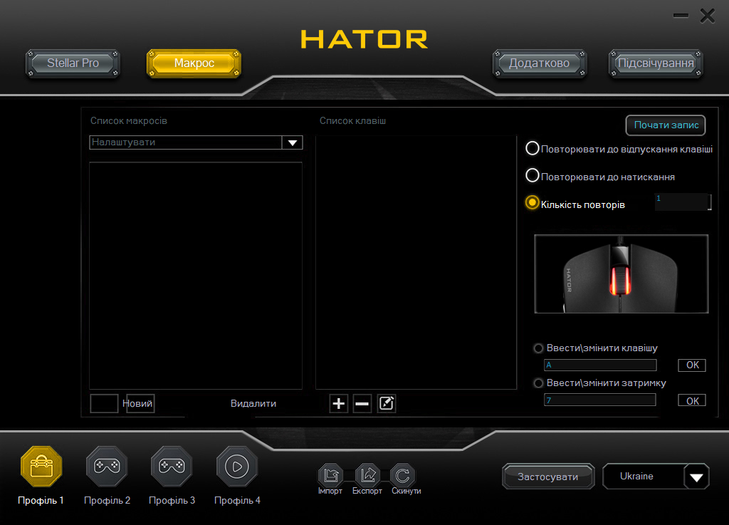Open the Макрос tab
This screenshot has height=525, width=729.
click(x=194, y=63)
